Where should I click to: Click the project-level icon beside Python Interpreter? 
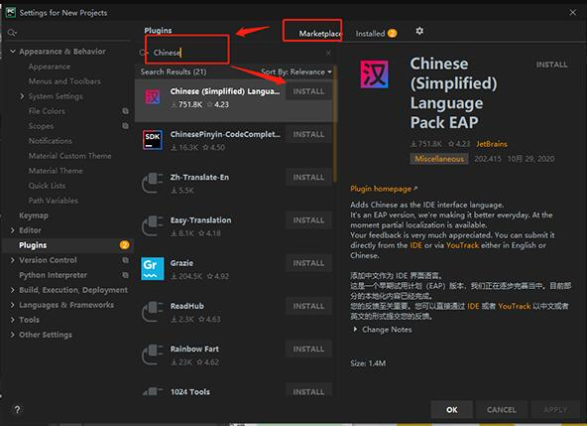pyautogui.click(x=125, y=275)
